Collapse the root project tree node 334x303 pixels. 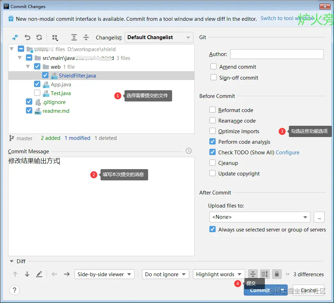12,49
